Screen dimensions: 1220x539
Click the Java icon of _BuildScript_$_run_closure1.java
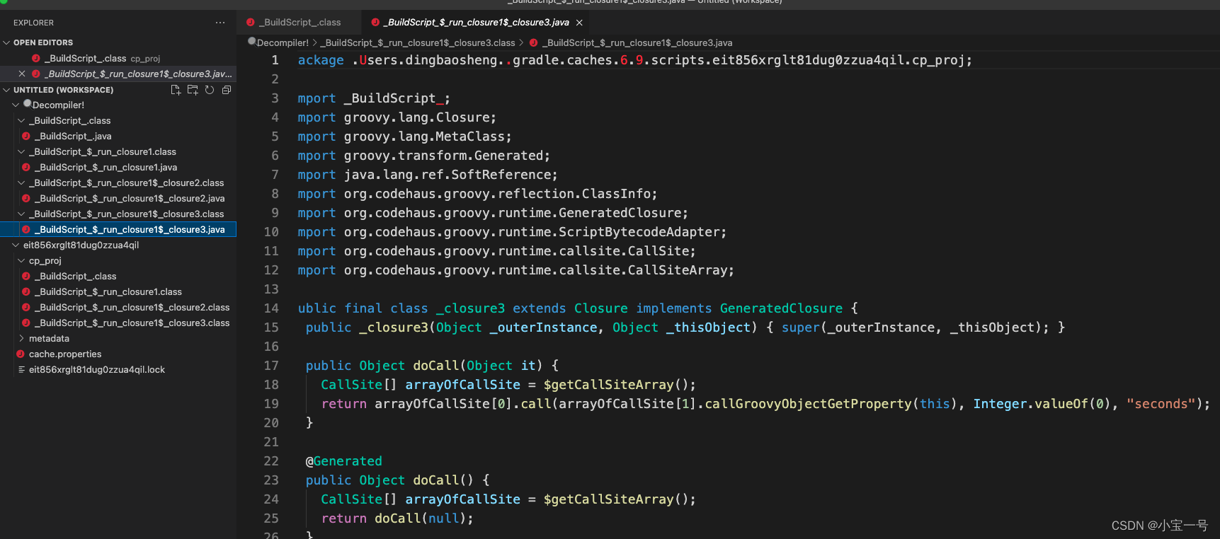click(26, 167)
